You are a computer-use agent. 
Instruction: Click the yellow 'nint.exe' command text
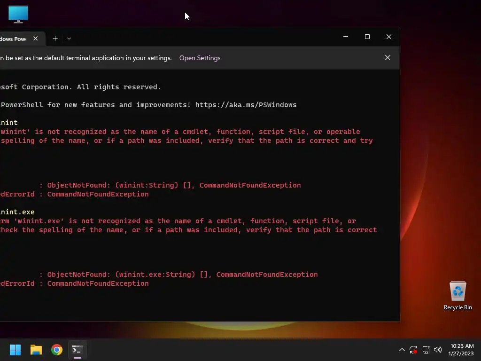click(17, 212)
